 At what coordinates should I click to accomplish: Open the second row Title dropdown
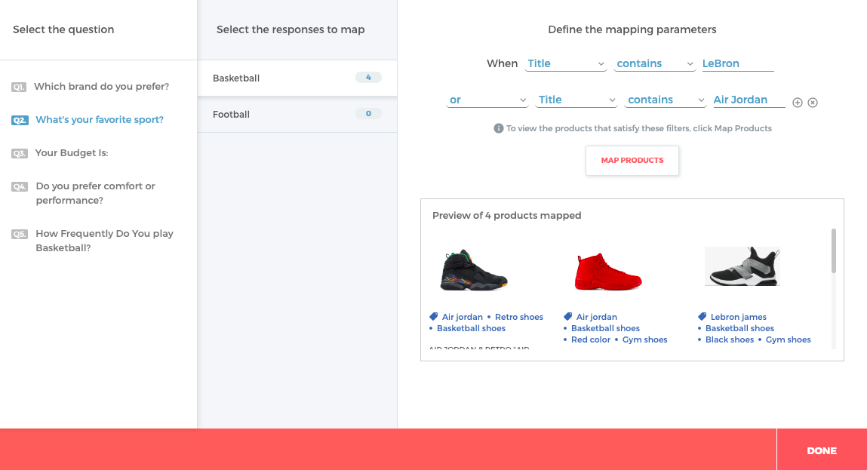point(576,100)
